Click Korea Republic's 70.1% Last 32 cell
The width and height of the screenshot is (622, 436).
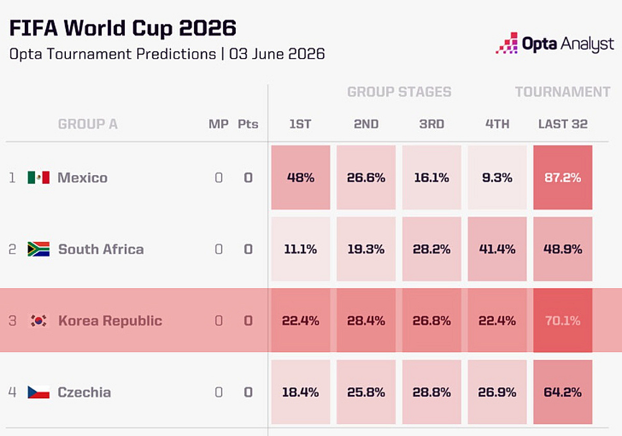coord(563,320)
